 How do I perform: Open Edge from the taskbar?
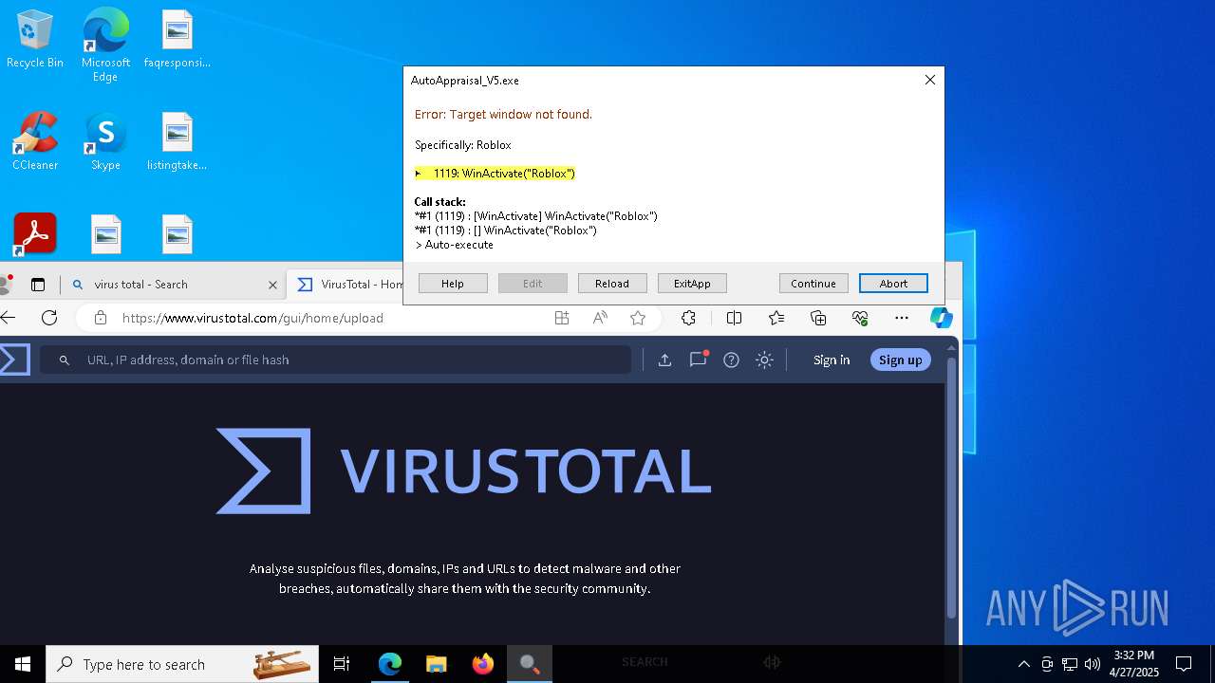[x=390, y=664]
